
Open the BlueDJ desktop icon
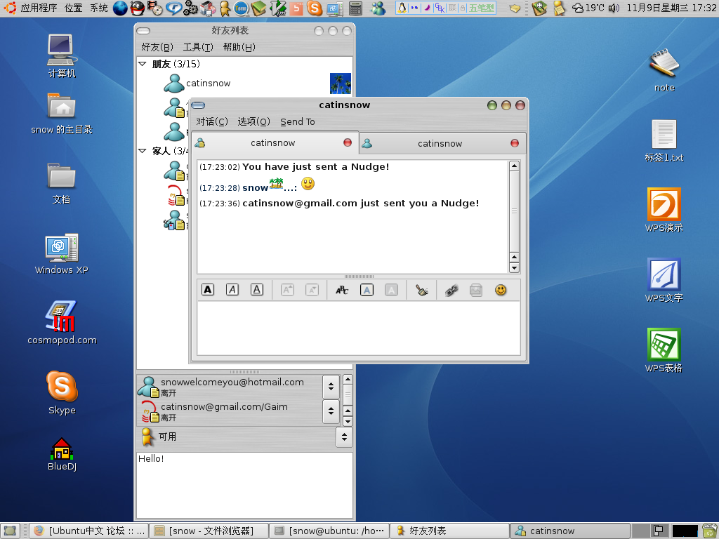pyautogui.click(x=62, y=454)
